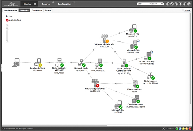Viewport: 193px width, 131px height.
Task: Click the help question mark icon in header
Action: pyautogui.click(x=185, y=4)
